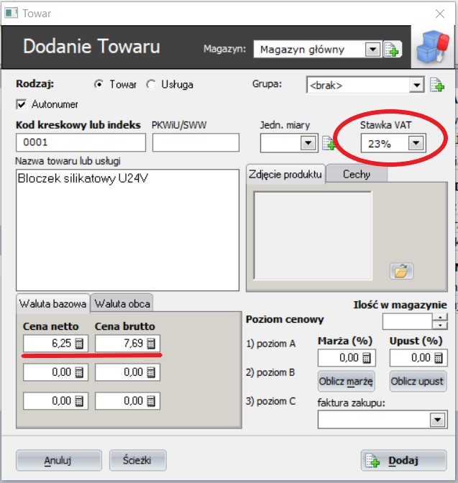Open calculator for poziom B Cena netto
The height and width of the screenshot is (483, 458).
click(79, 372)
